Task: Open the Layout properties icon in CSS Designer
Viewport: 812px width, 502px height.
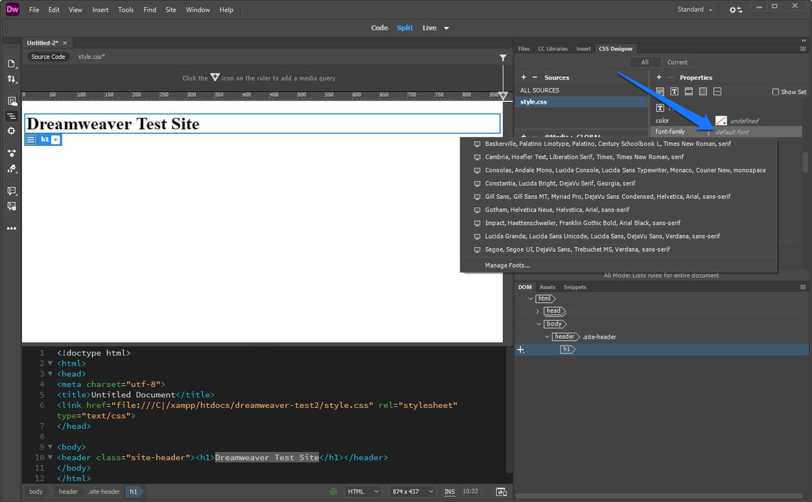Action: click(x=661, y=91)
